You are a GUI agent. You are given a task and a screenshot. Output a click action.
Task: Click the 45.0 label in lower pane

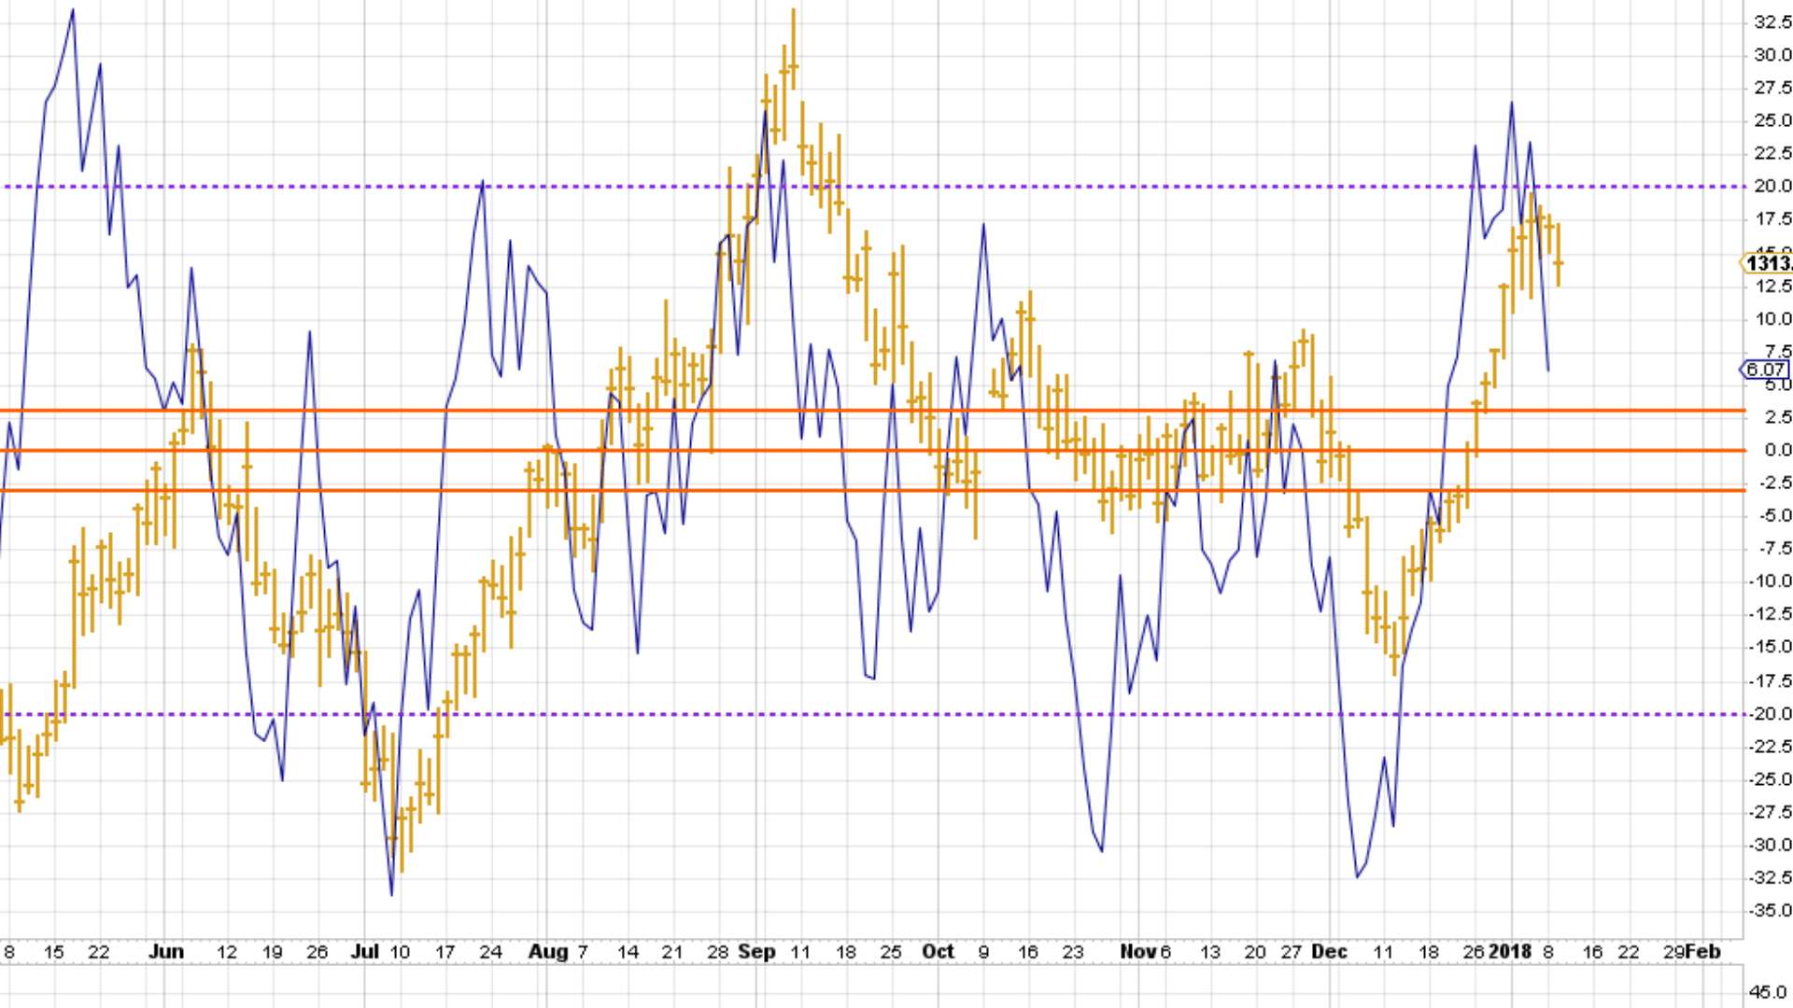click(1768, 992)
